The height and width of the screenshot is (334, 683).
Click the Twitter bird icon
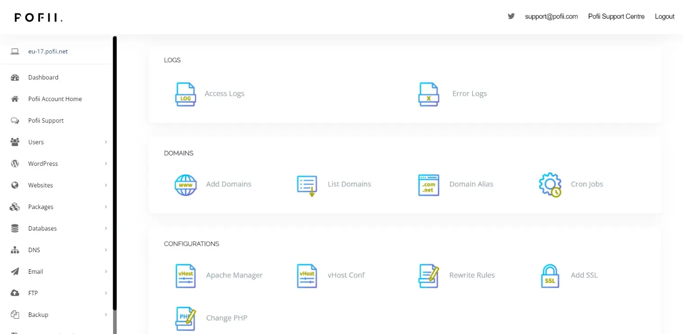coord(511,16)
